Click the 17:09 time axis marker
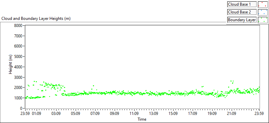 pos(192,114)
